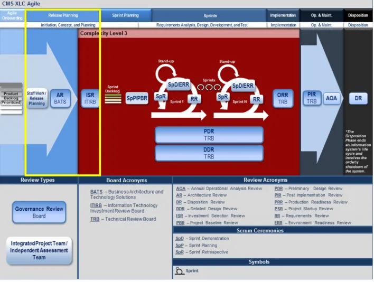The image size is (374, 282).
Task: Click the CMS XLC Agile title
Action: click(21, 4)
